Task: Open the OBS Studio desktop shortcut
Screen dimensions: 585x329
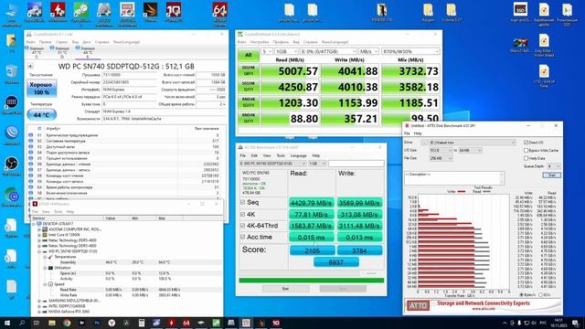Action: click(x=12, y=166)
